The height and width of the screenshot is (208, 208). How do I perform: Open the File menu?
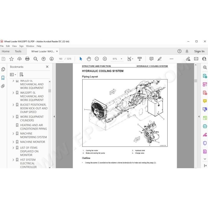pos(2,46)
